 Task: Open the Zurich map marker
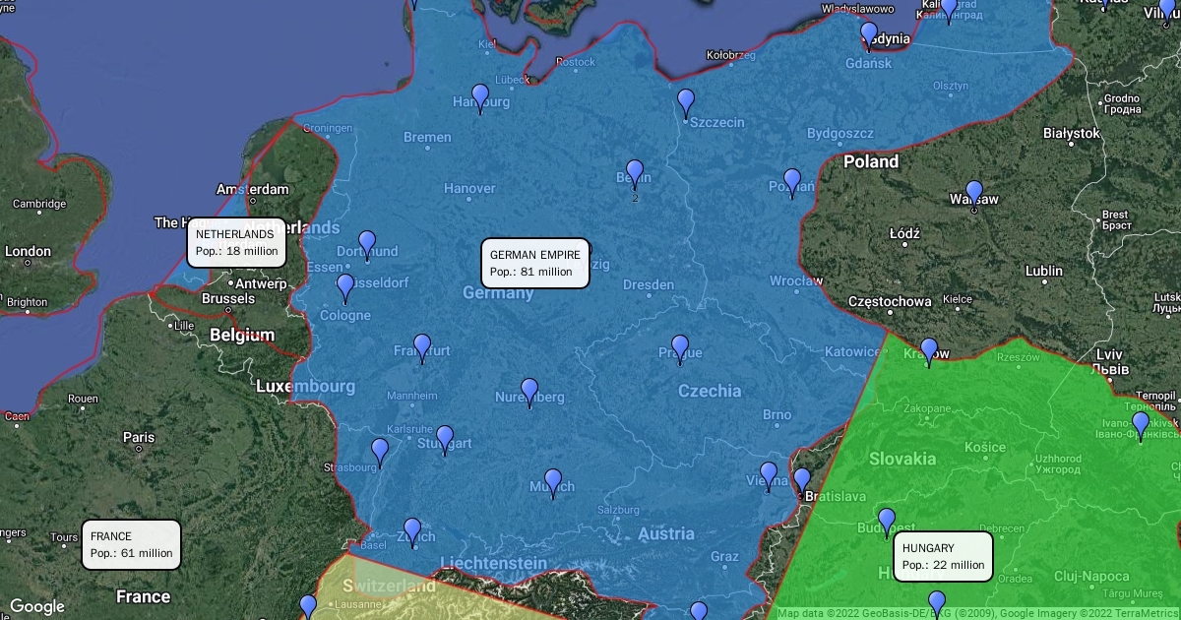click(x=412, y=532)
